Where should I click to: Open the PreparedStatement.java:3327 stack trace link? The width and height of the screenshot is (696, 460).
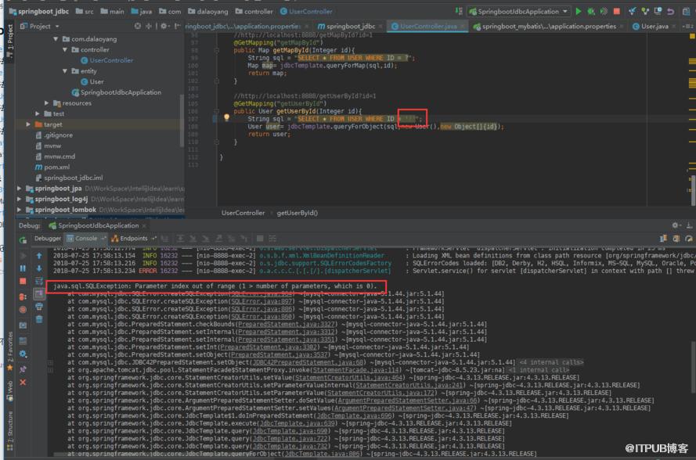[x=287, y=324]
